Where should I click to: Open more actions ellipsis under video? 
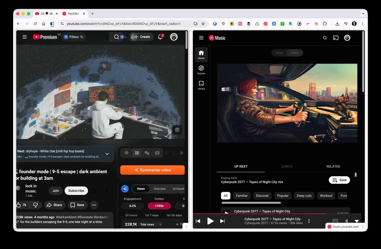(94, 205)
